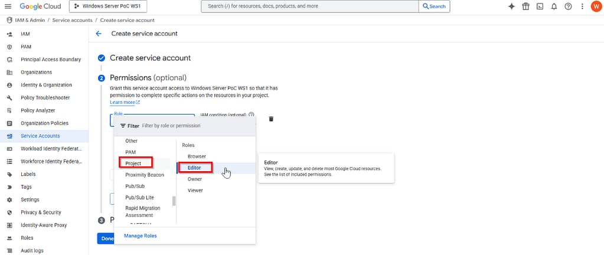Select the Pub/Sub category
This screenshot has height=255, width=604.
pos(135,186)
